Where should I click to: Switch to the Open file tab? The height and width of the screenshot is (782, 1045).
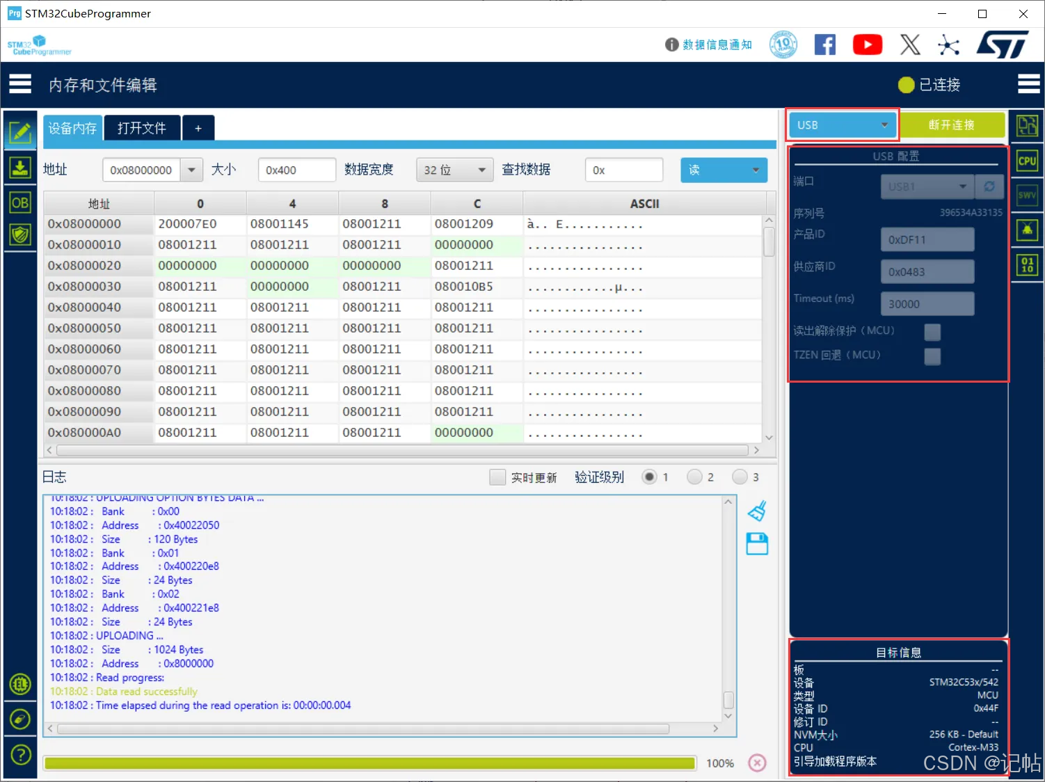(x=142, y=129)
